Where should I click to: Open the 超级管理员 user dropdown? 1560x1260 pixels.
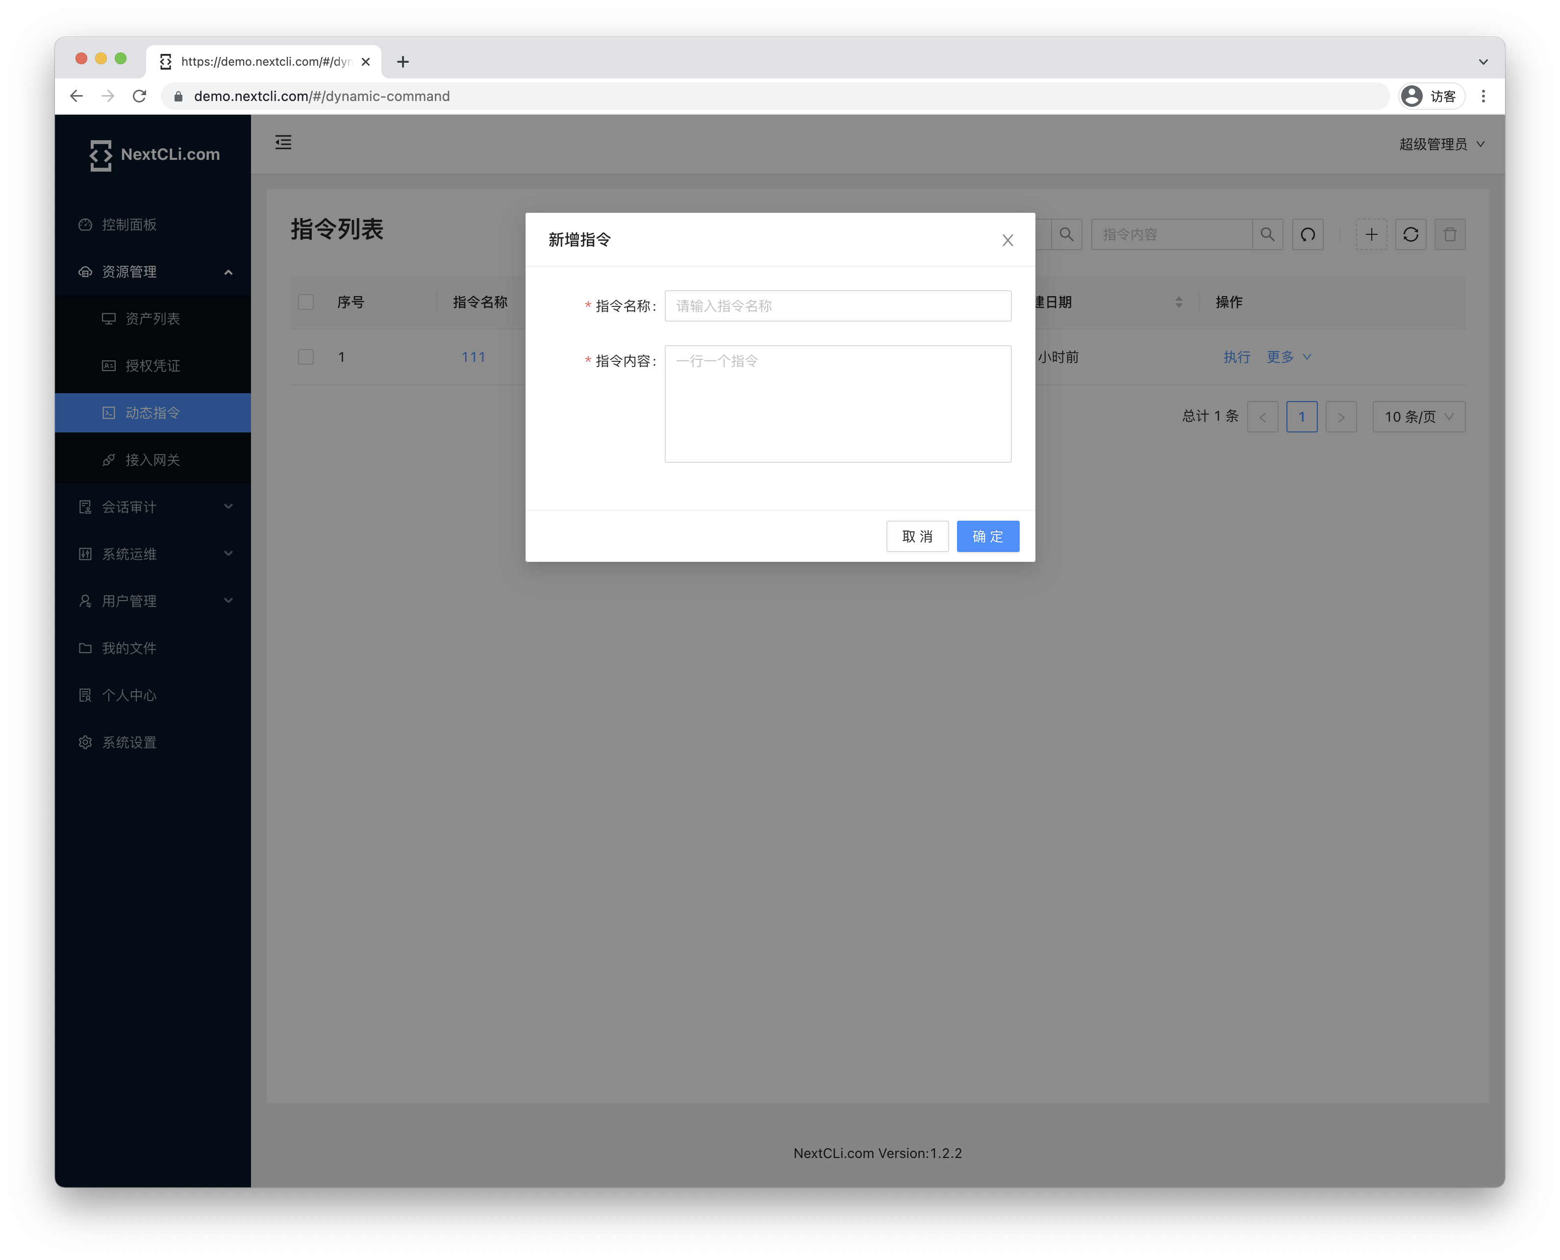tap(1441, 145)
